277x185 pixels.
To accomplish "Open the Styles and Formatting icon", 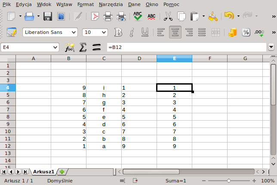I will (x=12, y=32).
